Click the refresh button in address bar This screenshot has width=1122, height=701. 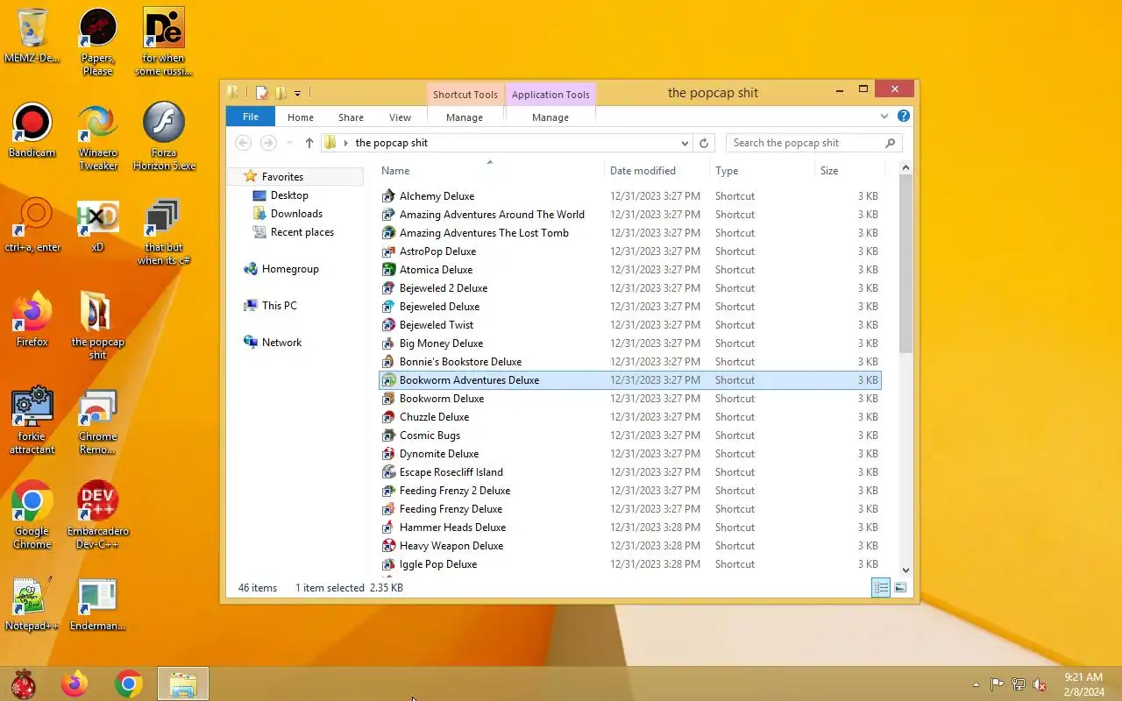tap(703, 143)
